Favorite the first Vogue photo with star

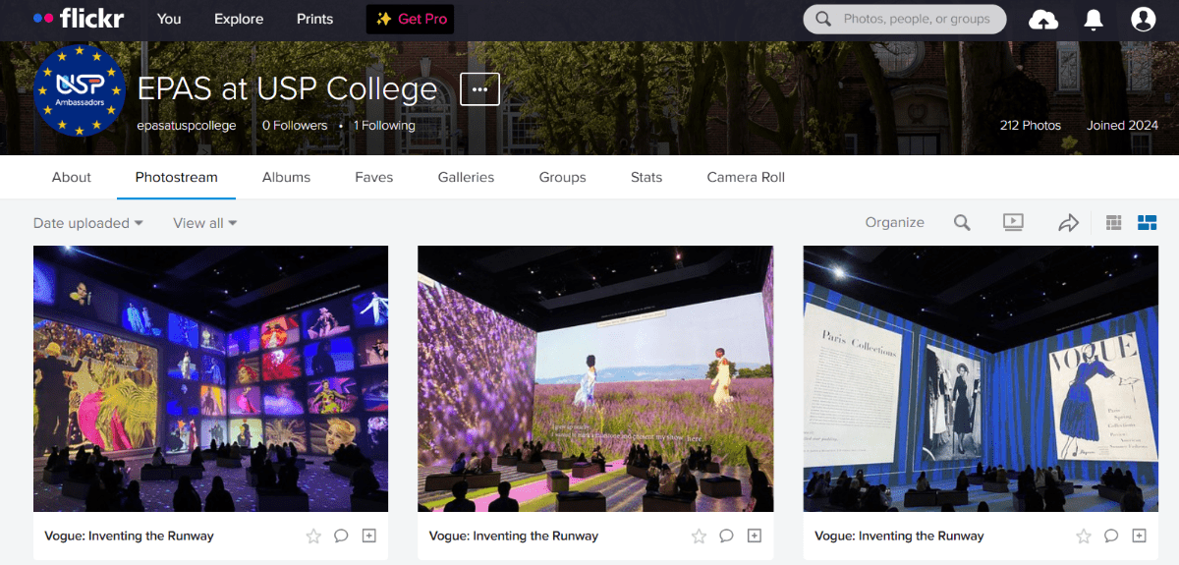coord(313,536)
